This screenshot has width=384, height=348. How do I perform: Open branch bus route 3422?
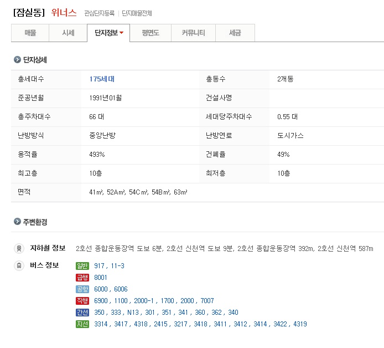(280, 324)
